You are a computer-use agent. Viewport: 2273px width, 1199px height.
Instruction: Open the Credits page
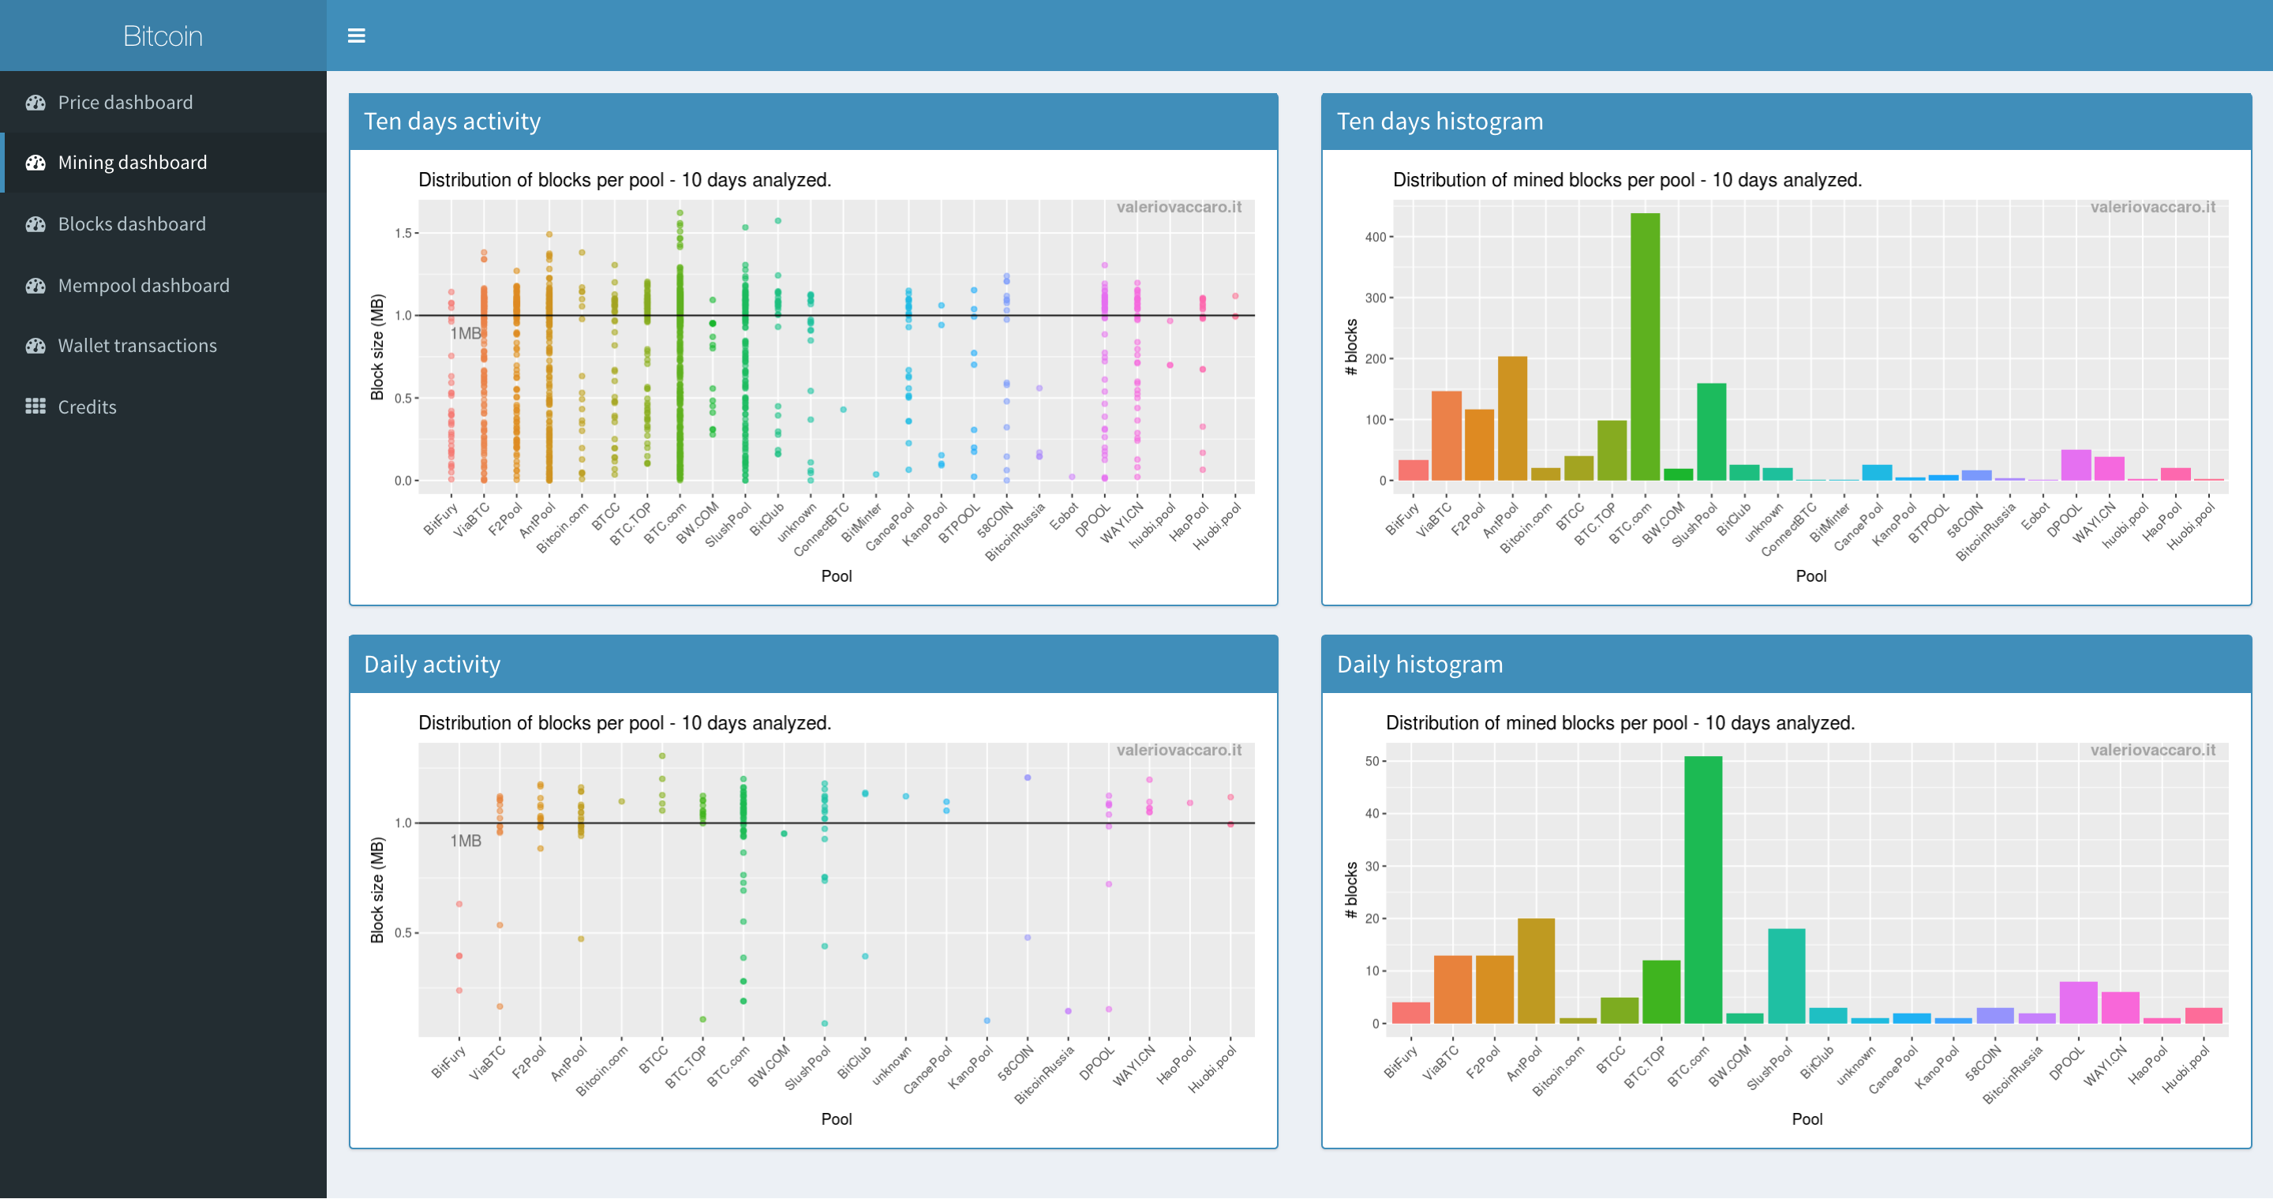point(87,407)
